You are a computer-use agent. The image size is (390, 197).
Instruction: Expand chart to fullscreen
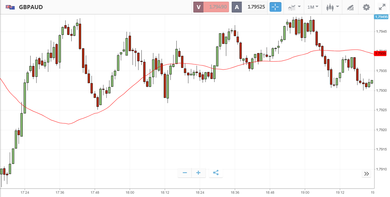[382, 7]
